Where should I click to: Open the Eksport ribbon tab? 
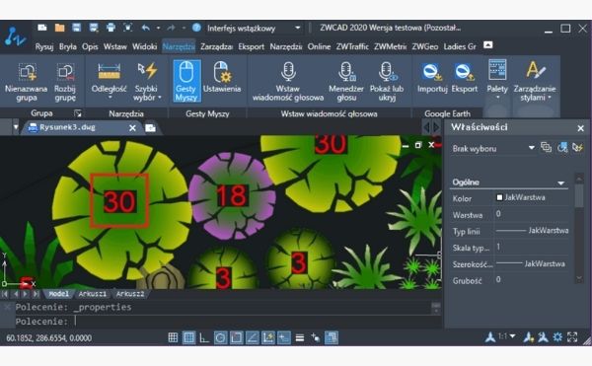click(251, 46)
